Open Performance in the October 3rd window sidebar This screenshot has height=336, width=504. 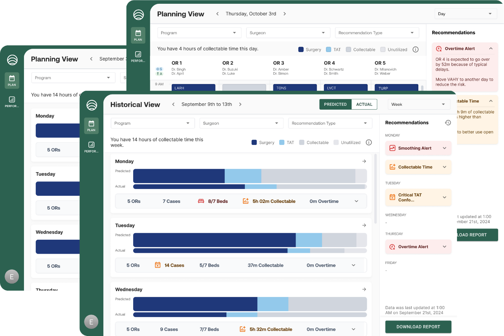[138, 56]
